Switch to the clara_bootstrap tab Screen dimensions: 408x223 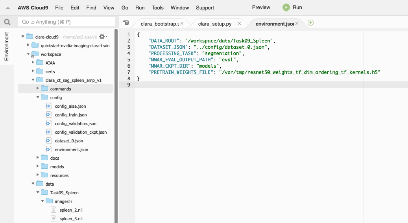(x=160, y=24)
